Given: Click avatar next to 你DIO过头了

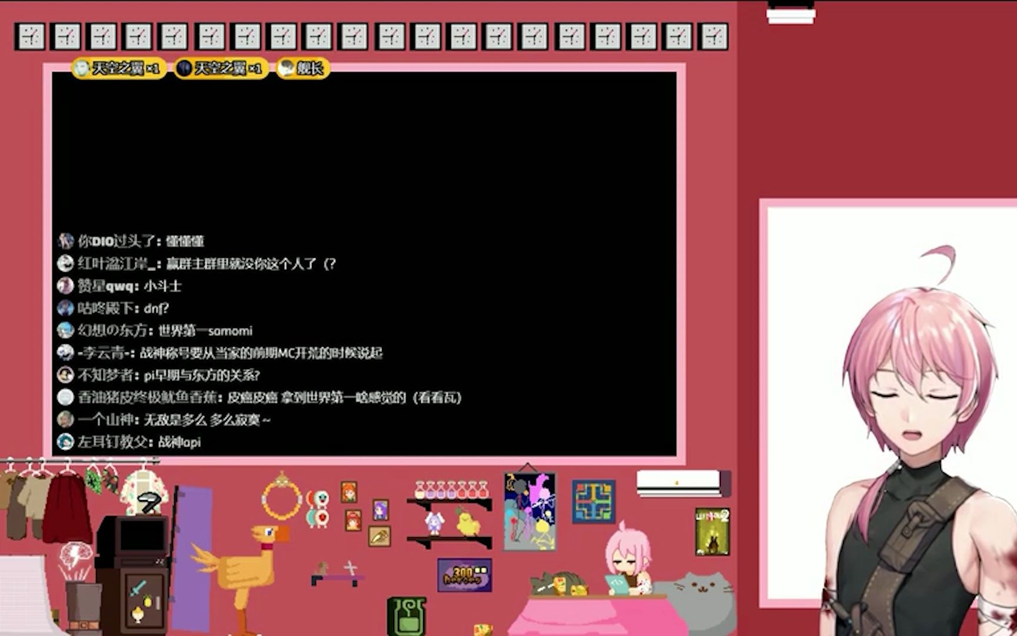Looking at the screenshot, I should point(65,241).
